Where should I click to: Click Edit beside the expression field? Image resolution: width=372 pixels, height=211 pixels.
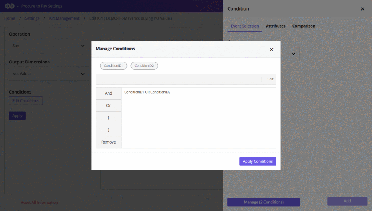(x=270, y=79)
